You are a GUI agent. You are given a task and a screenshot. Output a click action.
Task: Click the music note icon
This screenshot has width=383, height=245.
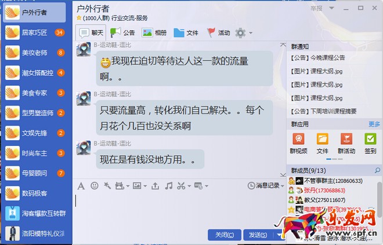click(x=168, y=186)
